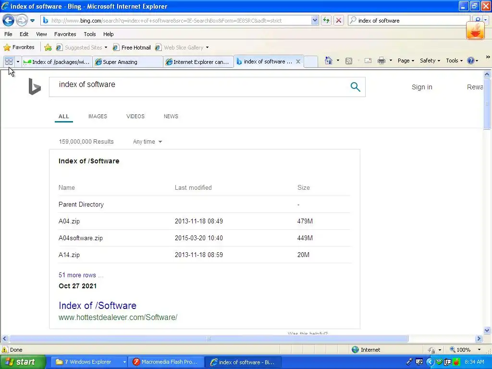Image resolution: width=492 pixels, height=369 pixels.
Task: Click the Home icon in command bar
Action: coord(329,61)
